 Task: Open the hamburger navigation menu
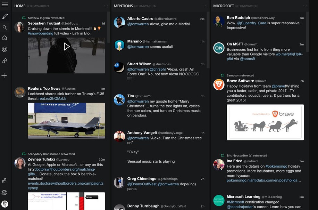[x=5, y=5]
